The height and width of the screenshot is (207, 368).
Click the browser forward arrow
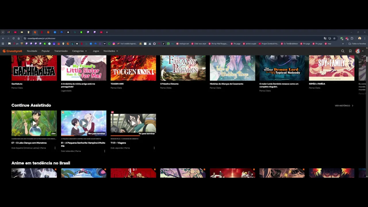pos(8,38)
